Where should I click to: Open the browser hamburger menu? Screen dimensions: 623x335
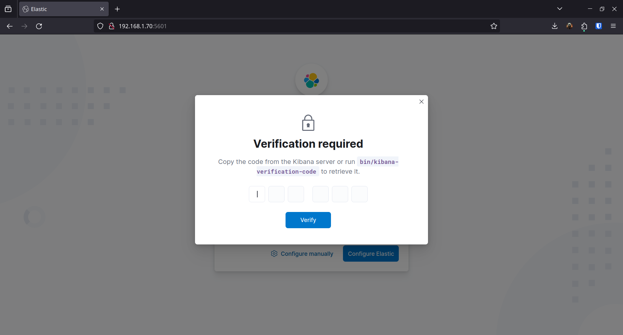pos(613,26)
